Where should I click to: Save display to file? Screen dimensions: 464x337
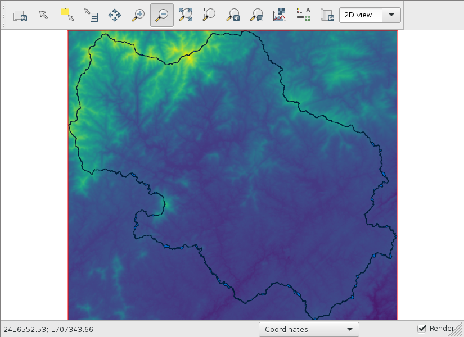pos(327,15)
